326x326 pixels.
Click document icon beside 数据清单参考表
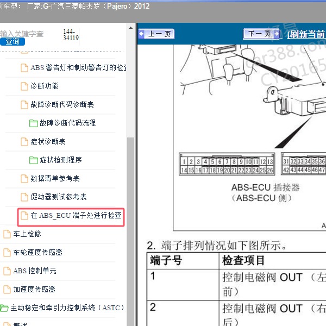click(24, 179)
